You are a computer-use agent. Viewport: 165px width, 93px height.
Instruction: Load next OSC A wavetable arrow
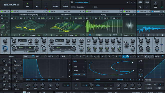click(x=47, y=15)
